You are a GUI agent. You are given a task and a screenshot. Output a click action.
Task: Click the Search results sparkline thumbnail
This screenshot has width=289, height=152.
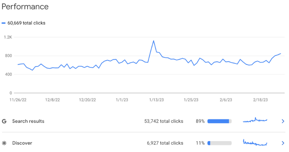click(x=255, y=121)
